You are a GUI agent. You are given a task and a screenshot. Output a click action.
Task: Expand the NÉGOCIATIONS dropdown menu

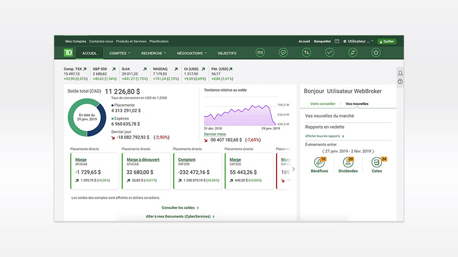pyautogui.click(x=192, y=53)
